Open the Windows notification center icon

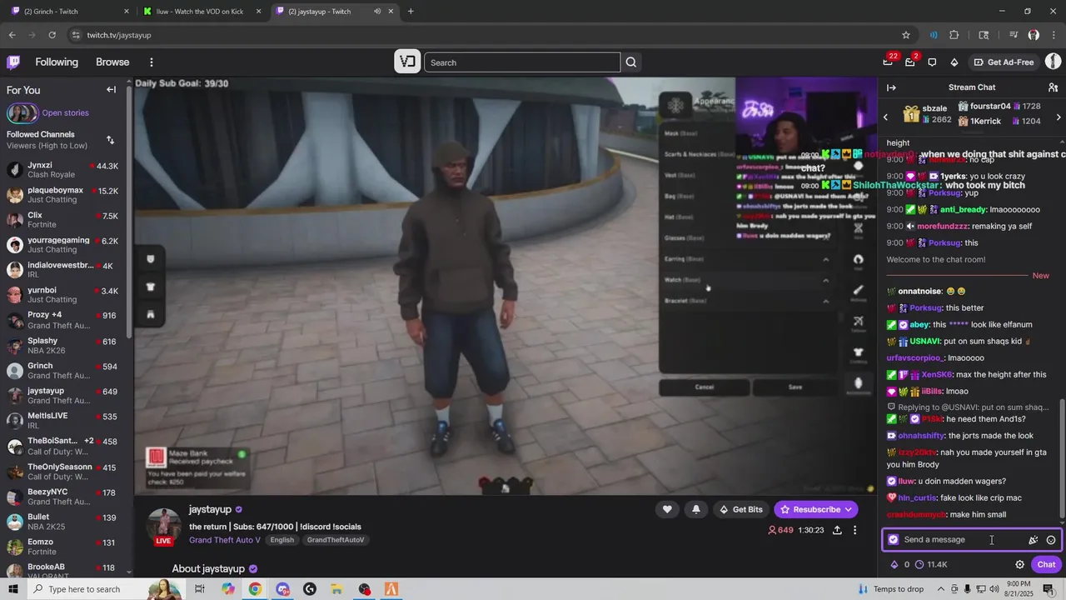pos(1049,589)
